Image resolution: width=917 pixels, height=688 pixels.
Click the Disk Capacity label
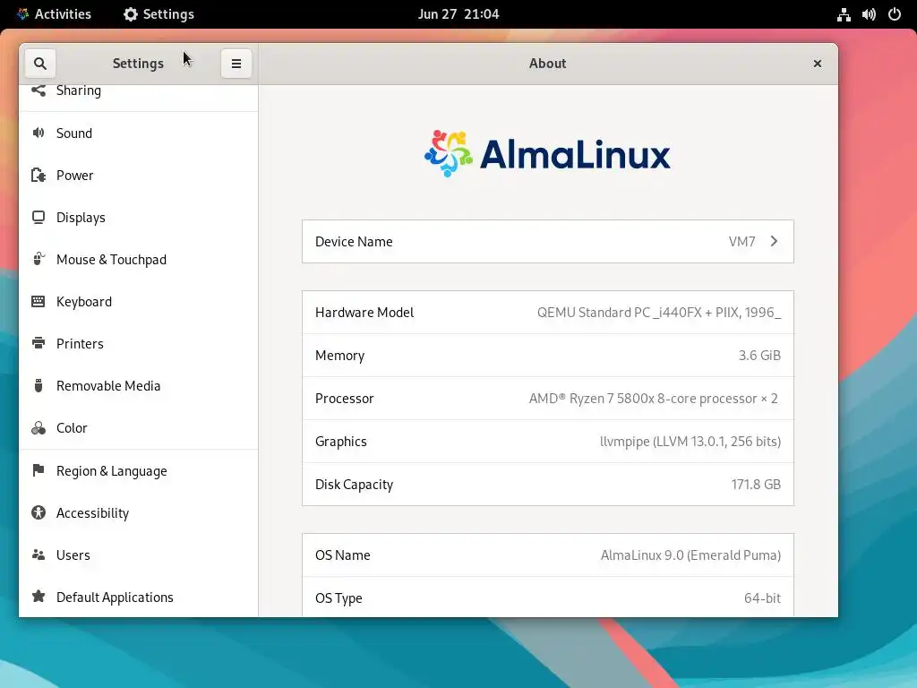pos(355,485)
